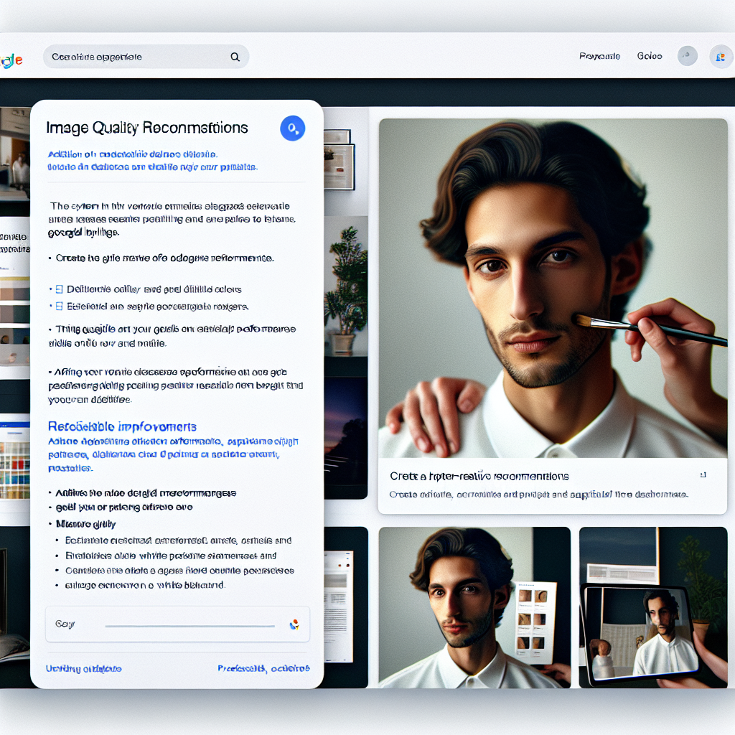Open the blue 'Improvements' heading link in the panel
Viewport: 735px width, 735px height.
pyautogui.click(x=122, y=426)
